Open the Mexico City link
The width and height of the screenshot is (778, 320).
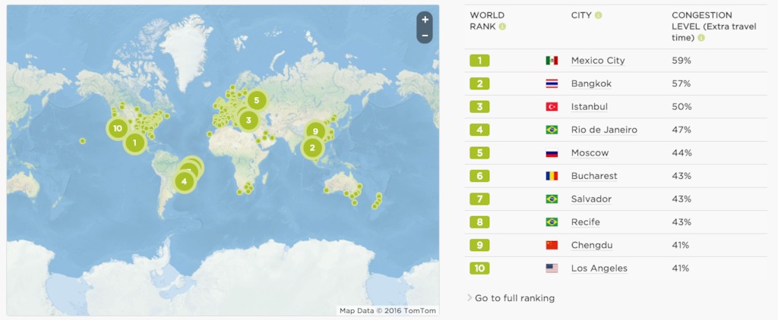point(598,61)
